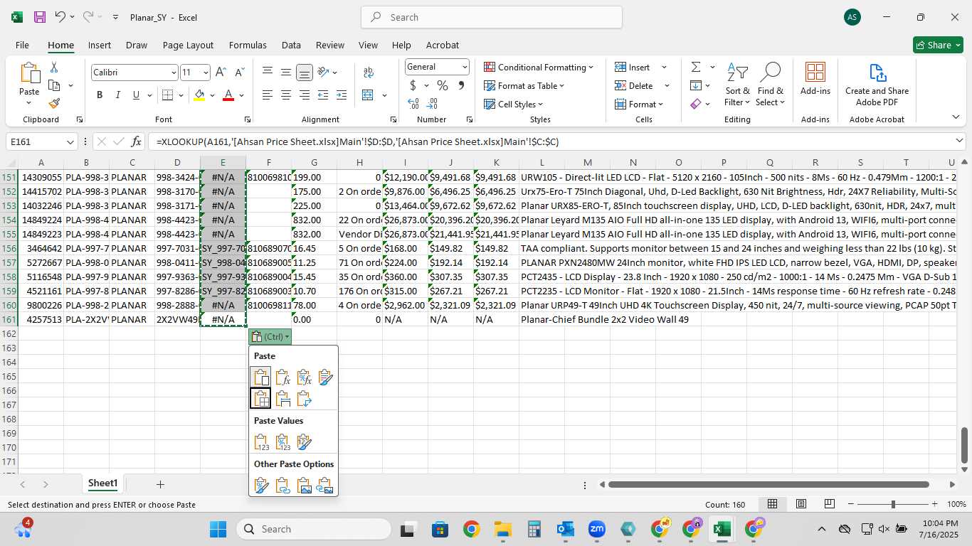Pick the Paste Formatting only option

tap(261, 486)
